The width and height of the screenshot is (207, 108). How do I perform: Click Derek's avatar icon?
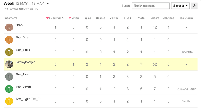click(x=9, y=27)
